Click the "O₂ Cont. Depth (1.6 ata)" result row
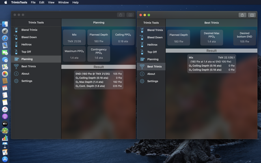Screen dimensions: 261x163 click(x=99, y=86)
